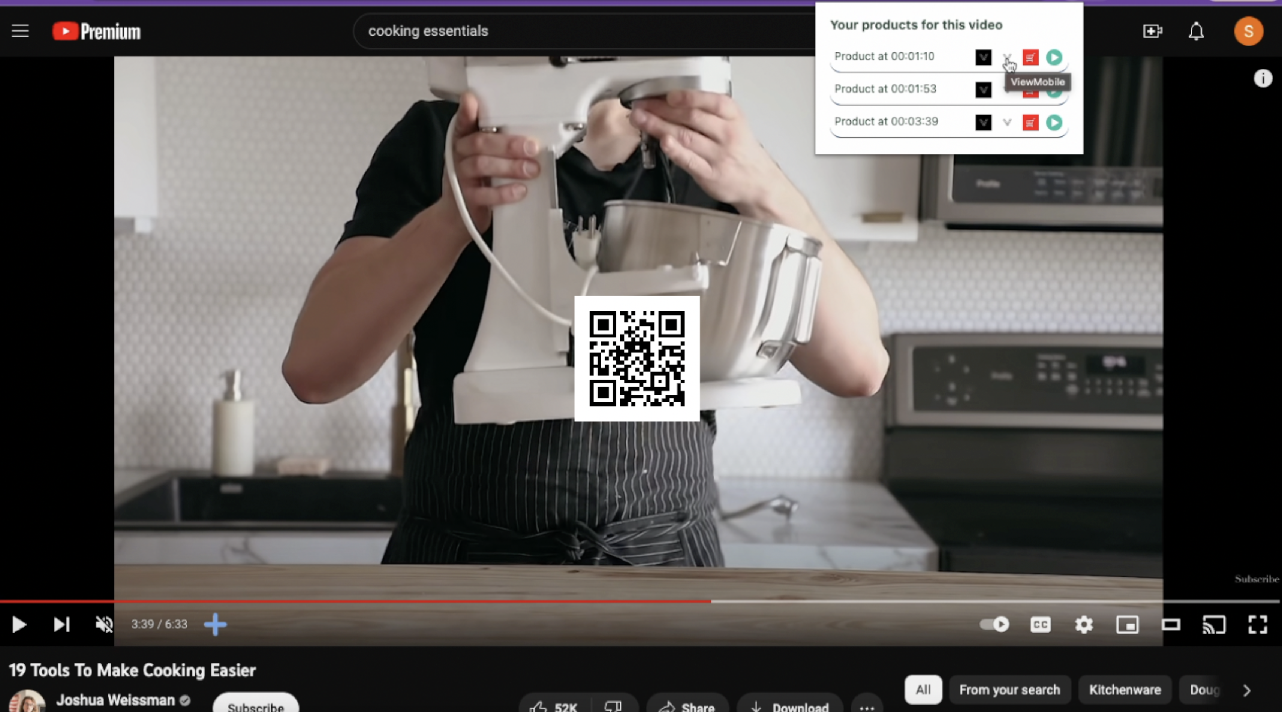Viewport: 1282px width, 712px height.
Task: Click the video info card icon
Action: [x=1263, y=78]
